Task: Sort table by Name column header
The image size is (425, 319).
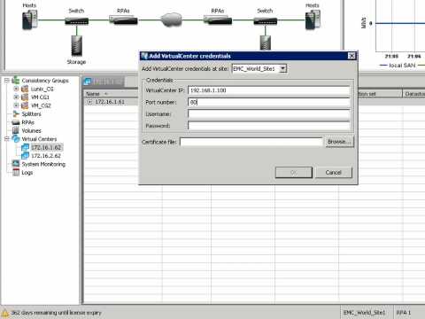Action: coord(111,94)
